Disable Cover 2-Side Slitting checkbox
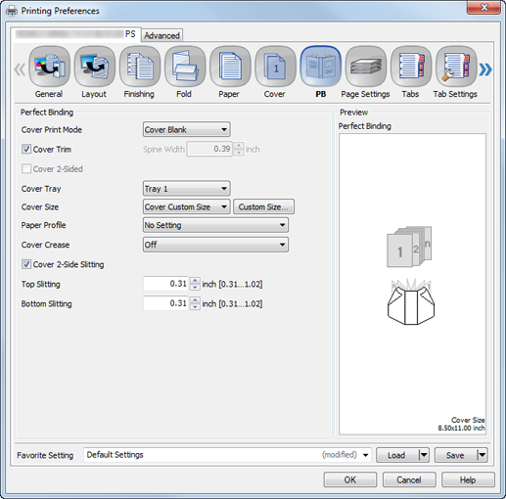This screenshot has height=499, width=506. (26, 264)
